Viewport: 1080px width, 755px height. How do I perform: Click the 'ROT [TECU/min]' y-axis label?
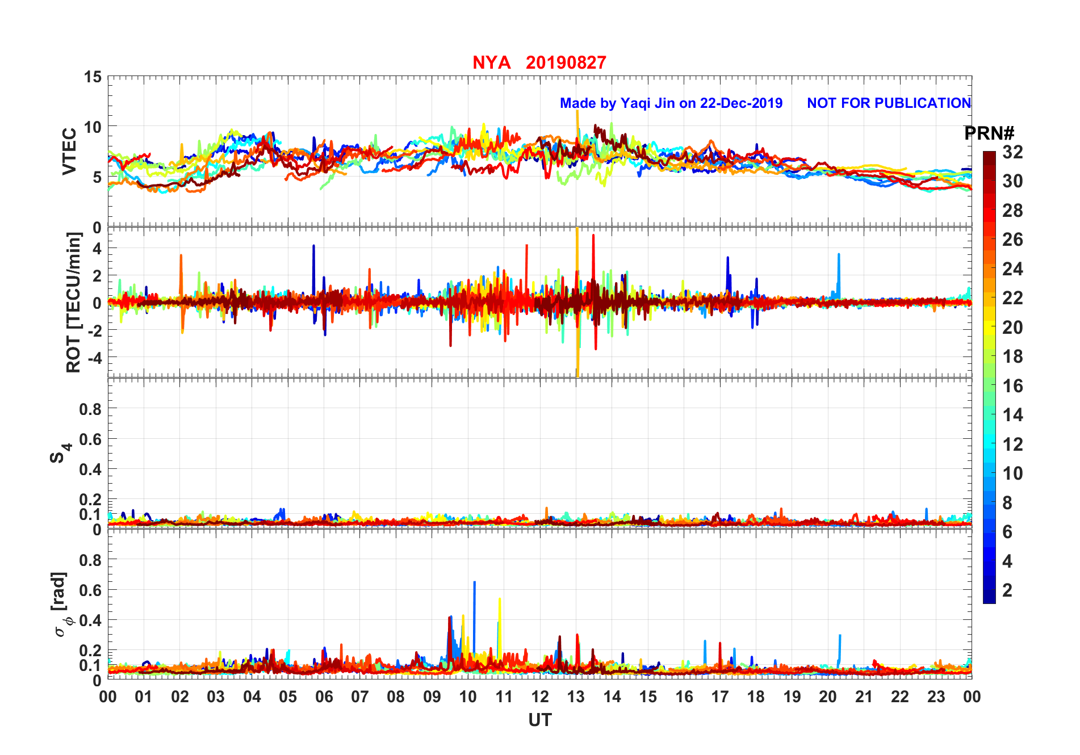tap(74, 303)
